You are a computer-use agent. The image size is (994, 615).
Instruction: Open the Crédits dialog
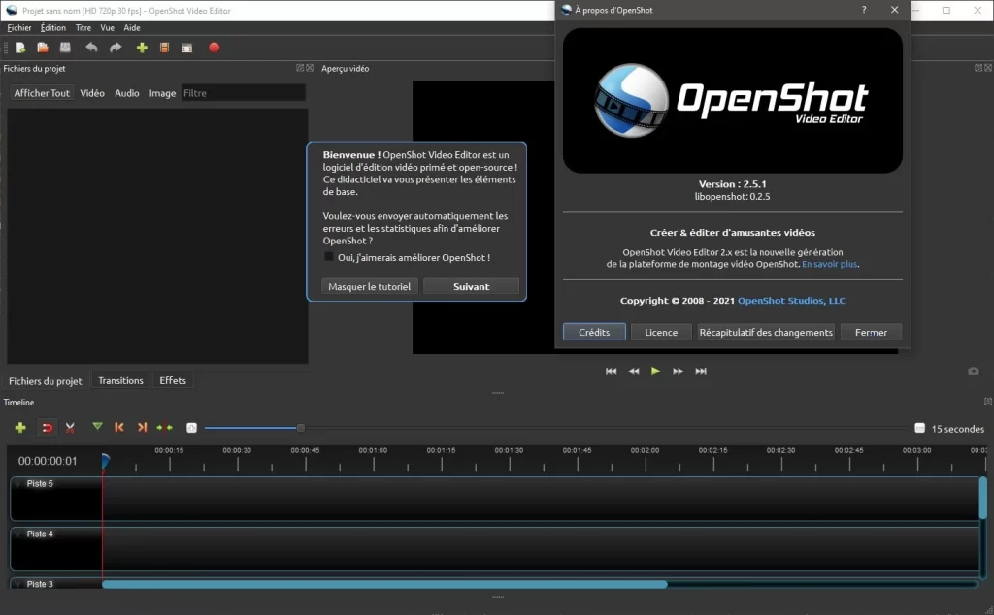pyautogui.click(x=593, y=331)
